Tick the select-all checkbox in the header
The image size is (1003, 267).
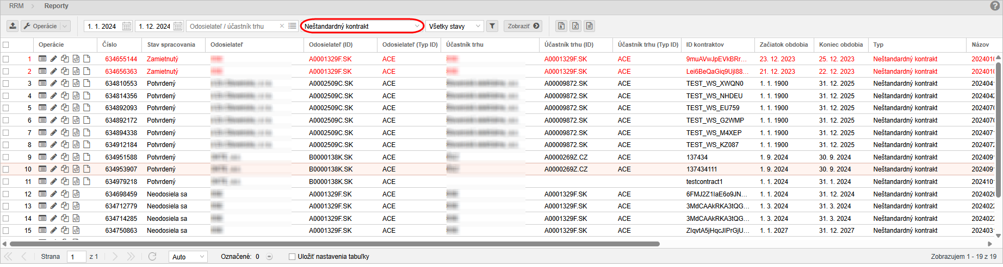tap(6, 45)
